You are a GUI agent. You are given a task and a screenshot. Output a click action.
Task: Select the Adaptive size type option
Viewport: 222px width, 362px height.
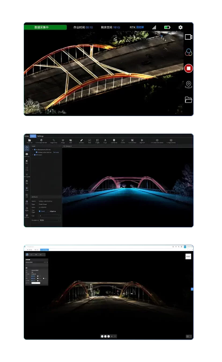click(x=48, y=211)
